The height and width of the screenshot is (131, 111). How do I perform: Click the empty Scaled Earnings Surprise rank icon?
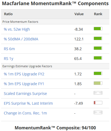coord(98,93)
